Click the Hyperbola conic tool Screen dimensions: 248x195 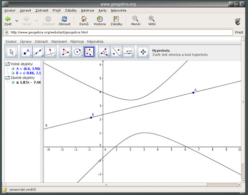[x=89, y=52]
